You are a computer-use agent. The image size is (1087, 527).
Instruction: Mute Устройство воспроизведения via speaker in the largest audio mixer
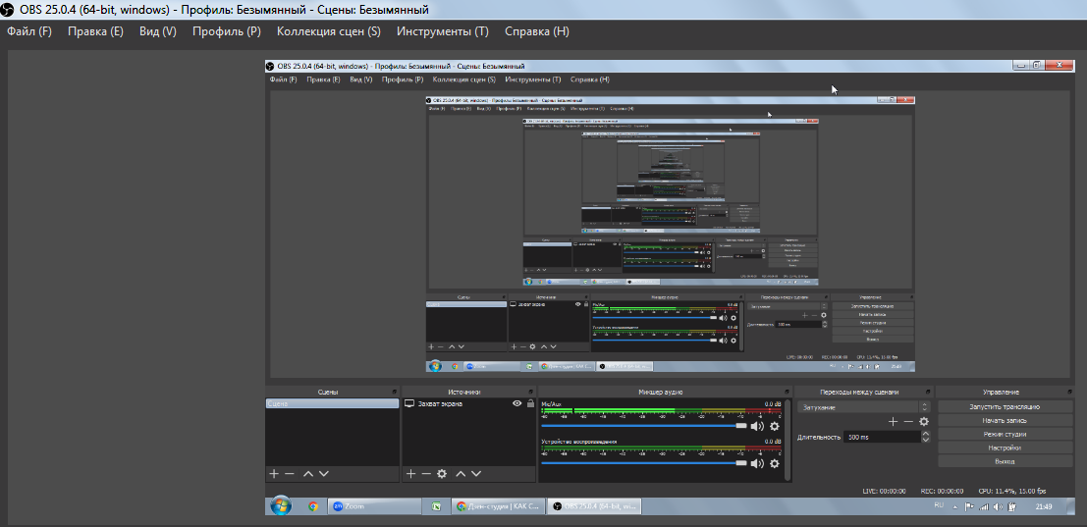tap(757, 463)
